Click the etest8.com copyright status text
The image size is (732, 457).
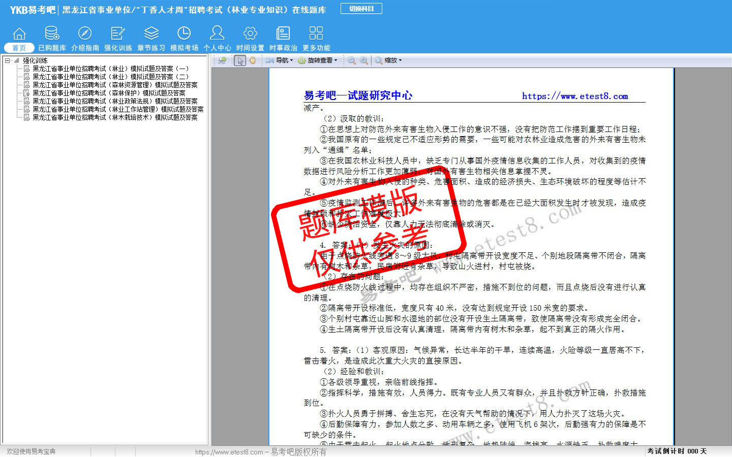tap(261, 452)
